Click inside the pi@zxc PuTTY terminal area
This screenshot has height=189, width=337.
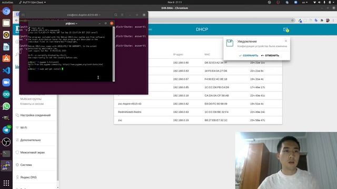point(70,54)
